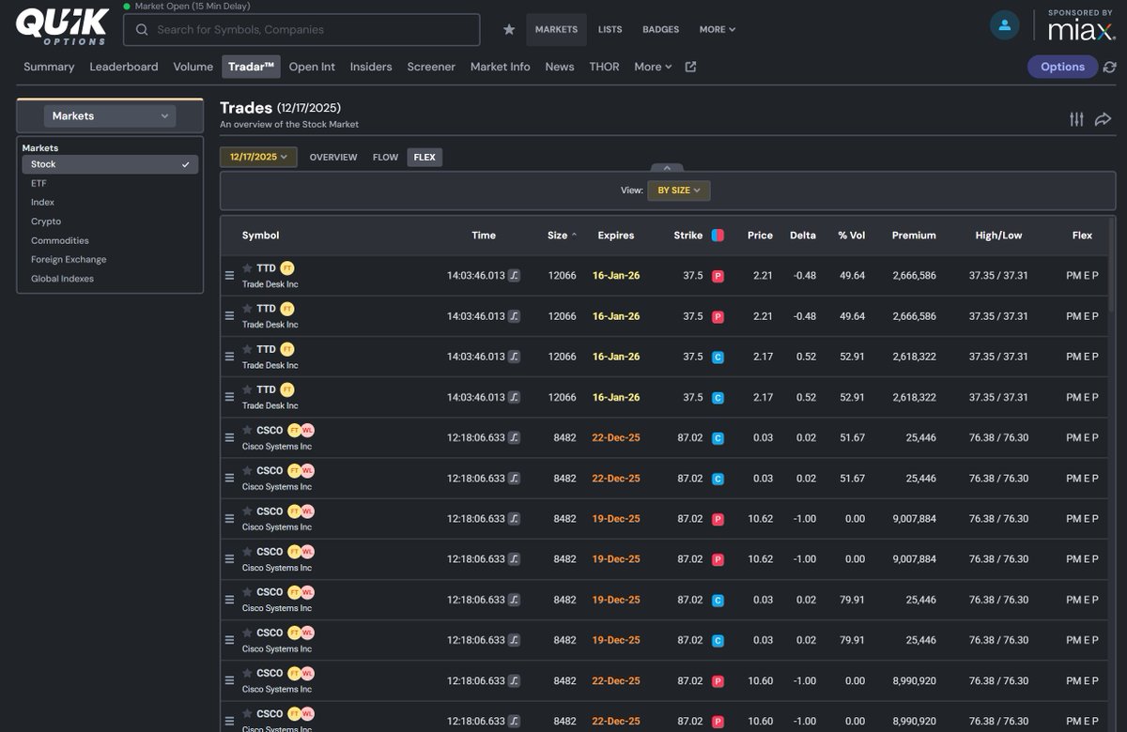Expand the Markets sidebar dropdown
1127x732 pixels.
coord(110,116)
